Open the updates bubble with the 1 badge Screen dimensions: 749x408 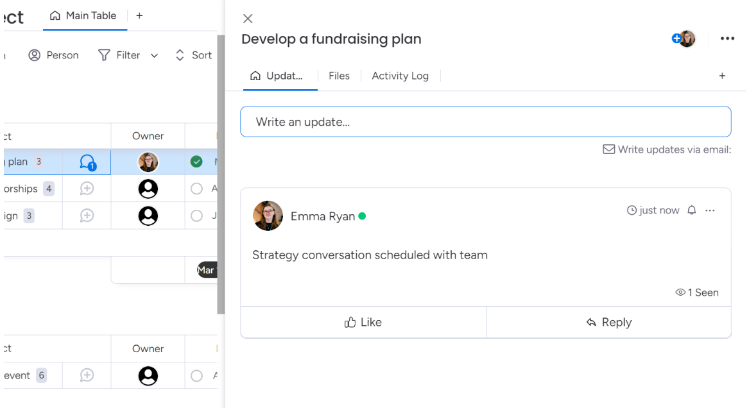pyautogui.click(x=87, y=162)
